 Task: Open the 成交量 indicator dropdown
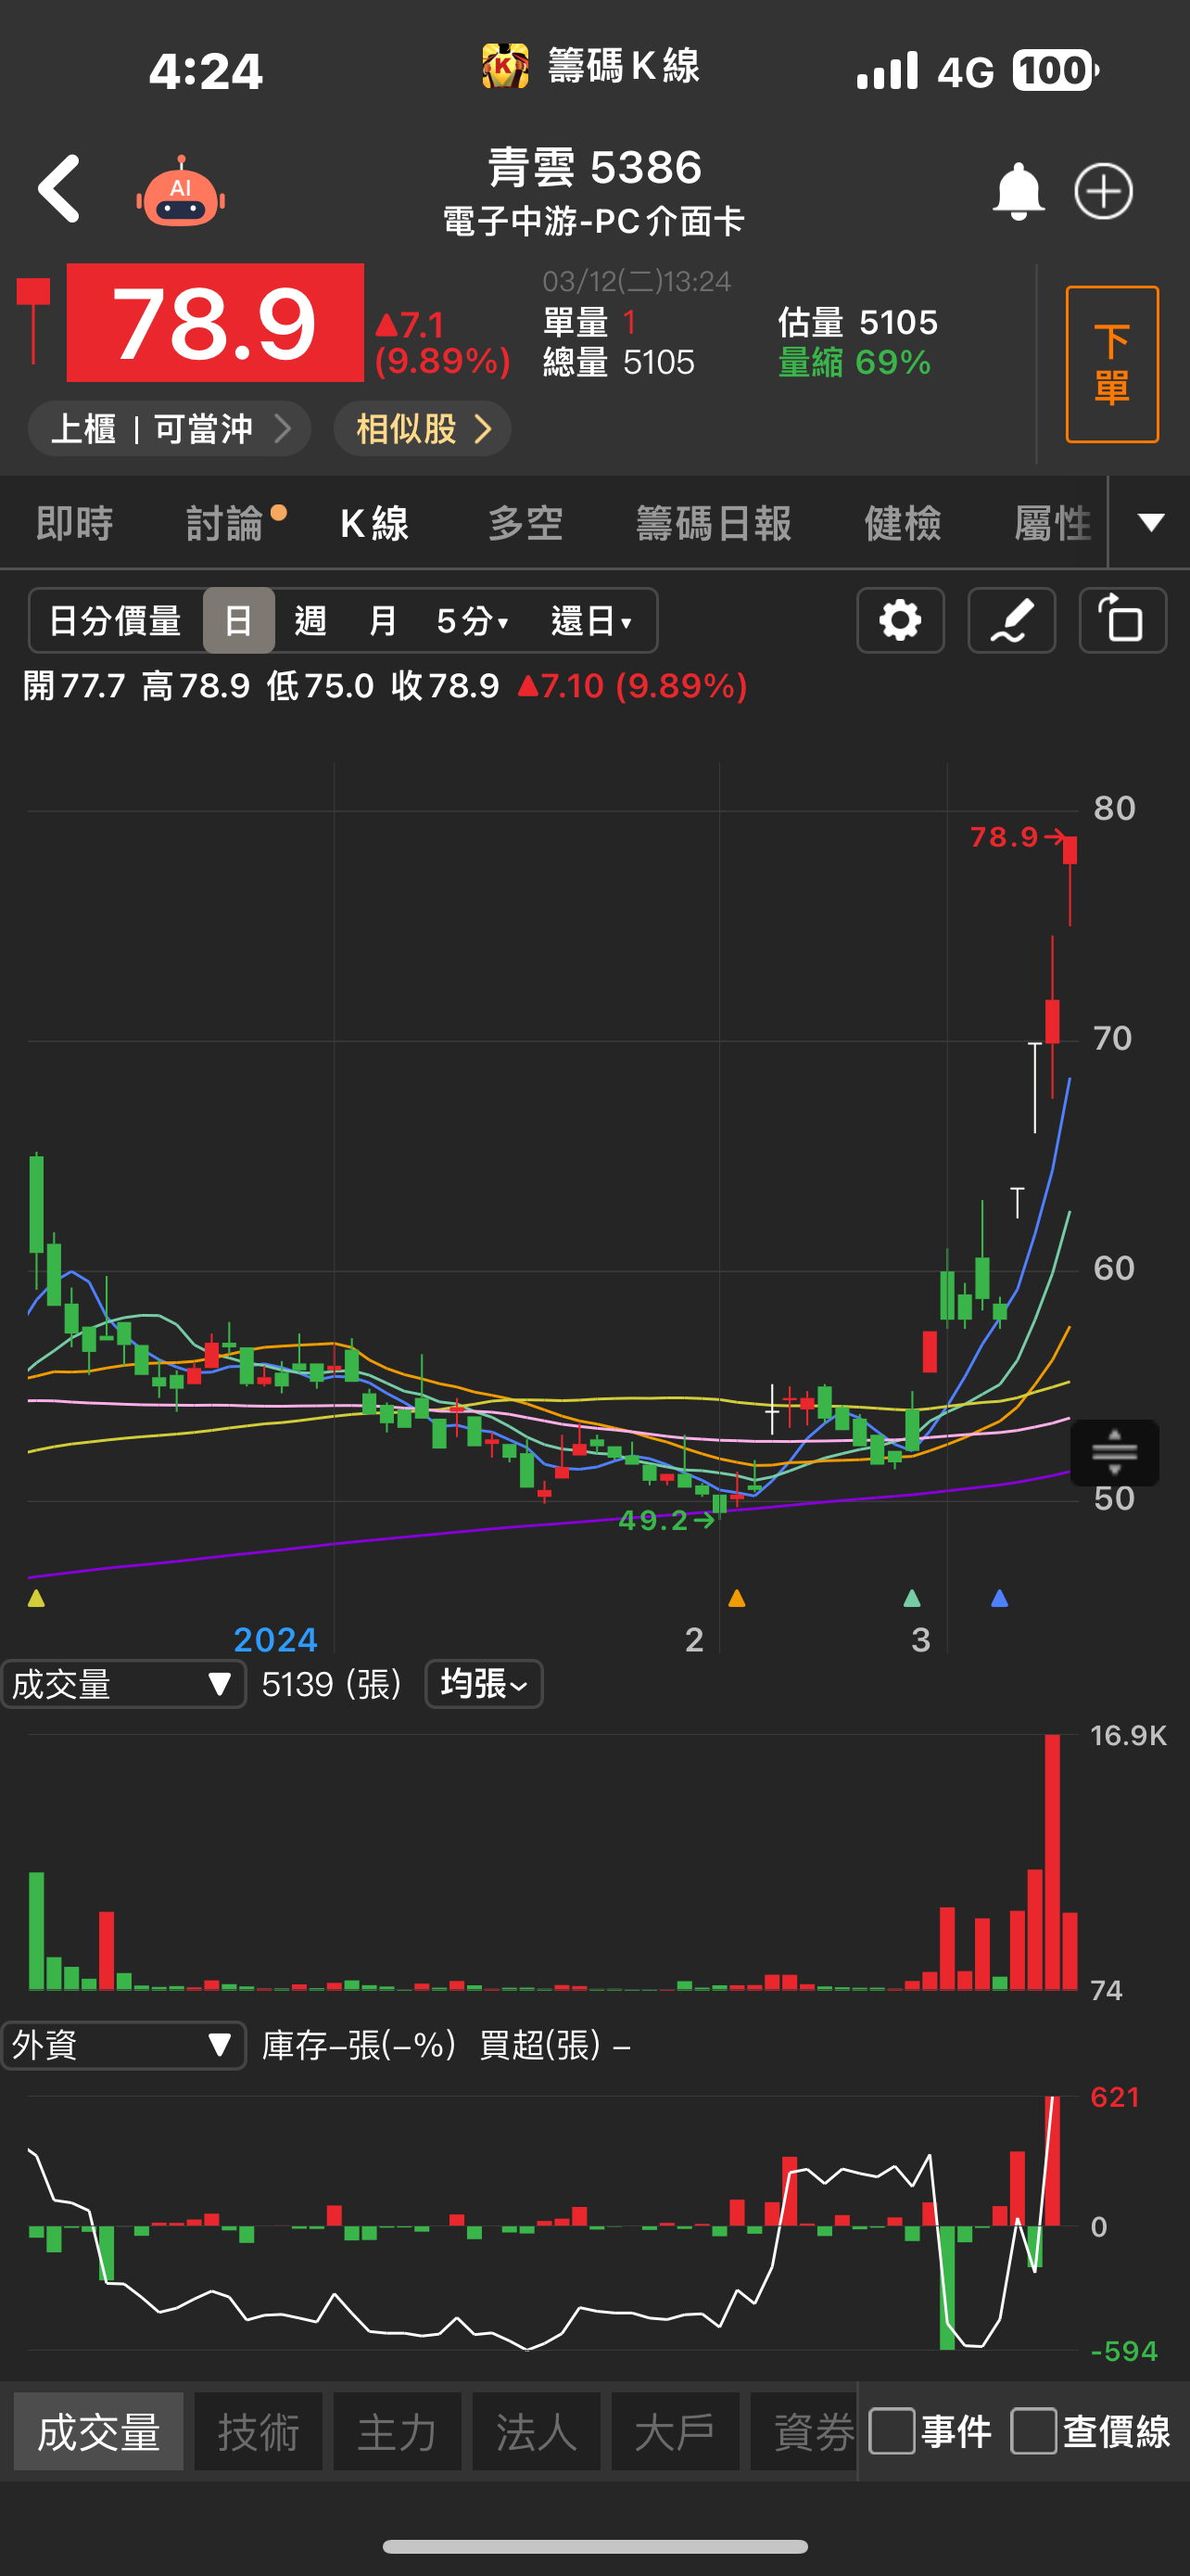click(124, 1684)
